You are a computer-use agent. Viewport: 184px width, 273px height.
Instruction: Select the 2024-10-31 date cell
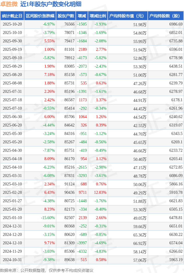tap(12, 260)
